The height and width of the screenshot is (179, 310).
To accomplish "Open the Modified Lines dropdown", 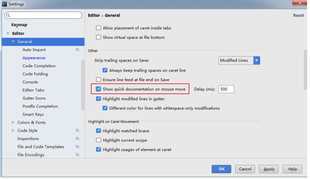I will pos(239,60).
